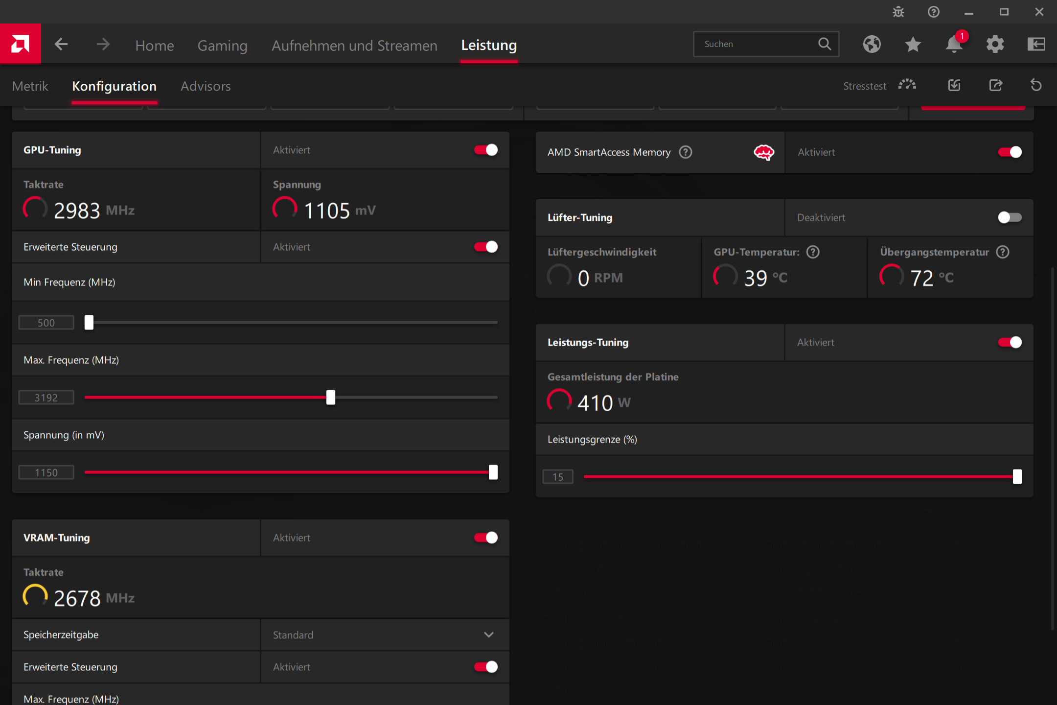
Task: Go forward with the right arrow
Action: 103,45
